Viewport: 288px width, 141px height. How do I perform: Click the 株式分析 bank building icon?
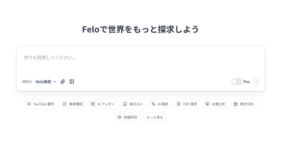pos(236,104)
